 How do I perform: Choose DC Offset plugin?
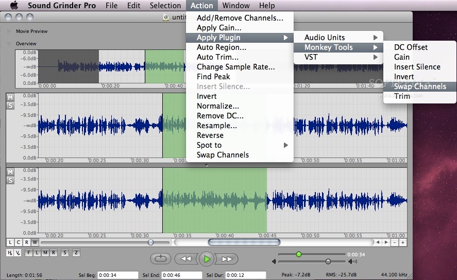click(420, 47)
